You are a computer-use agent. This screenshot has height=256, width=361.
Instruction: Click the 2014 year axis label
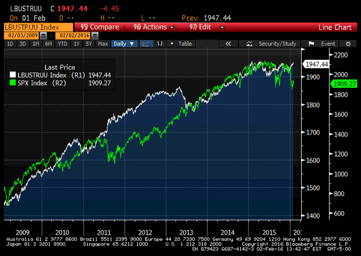pyautogui.click(x=227, y=232)
